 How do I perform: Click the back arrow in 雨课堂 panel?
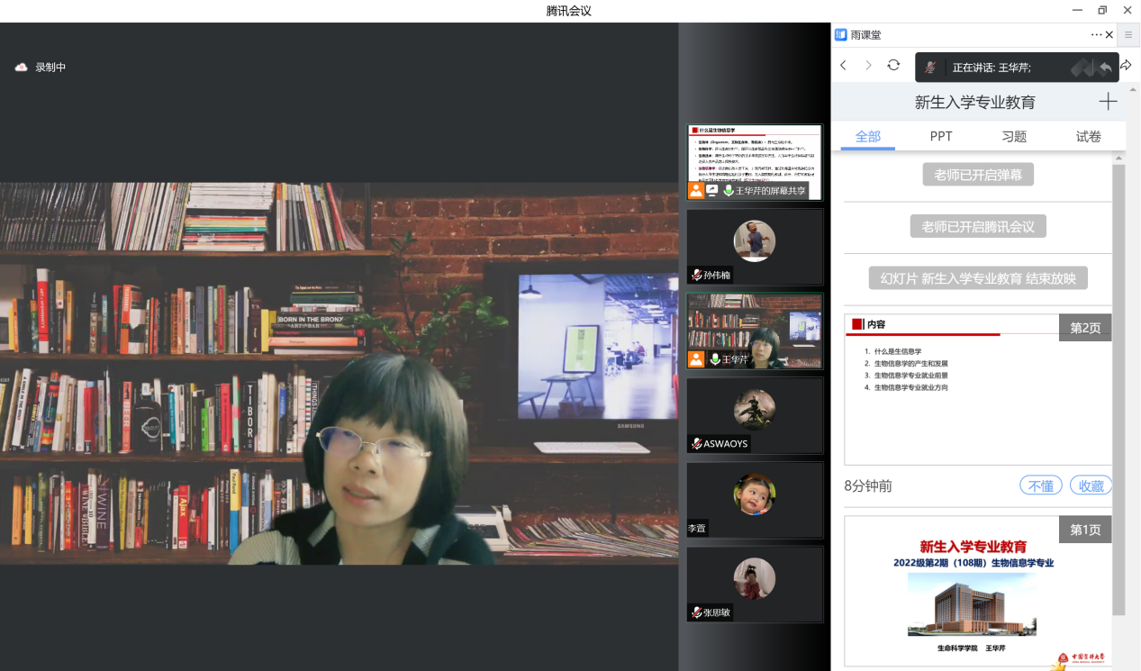pyautogui.click(x=843, y=66)
